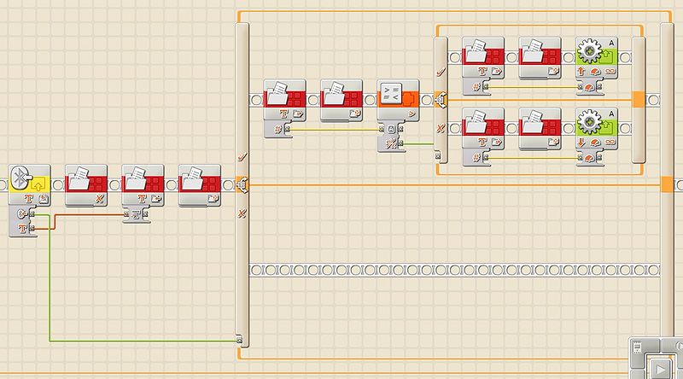The width and height of the screenshot is (683, 379).
Task: Select the false X tab of inner switch
Action: [439, 129]
